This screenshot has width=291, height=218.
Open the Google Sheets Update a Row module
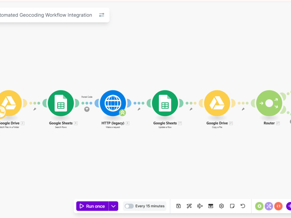(165, 103)
